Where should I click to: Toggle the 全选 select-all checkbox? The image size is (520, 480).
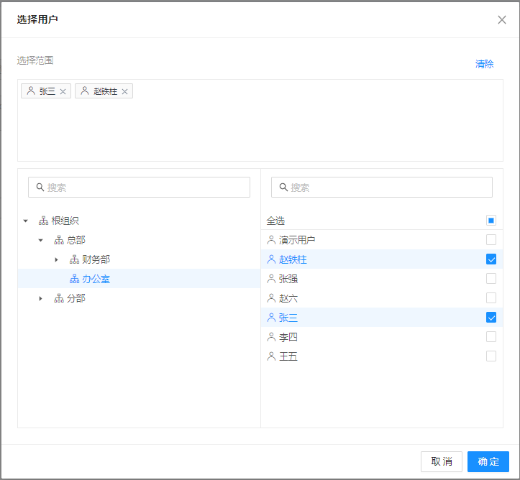491,221
